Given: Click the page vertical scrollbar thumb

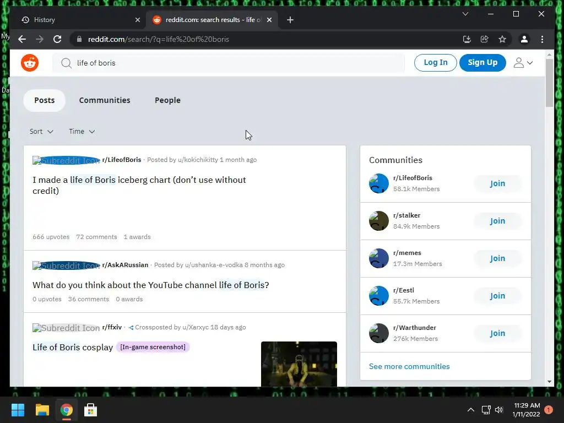Looking at the screenshot, I should 549,83.
